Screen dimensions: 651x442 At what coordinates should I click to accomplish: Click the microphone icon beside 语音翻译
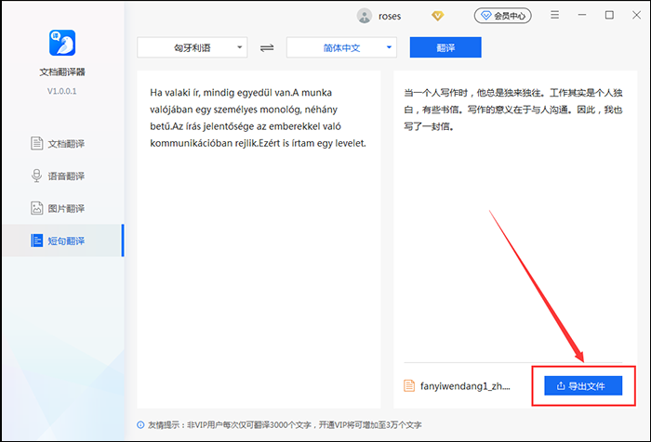point(36,175)
